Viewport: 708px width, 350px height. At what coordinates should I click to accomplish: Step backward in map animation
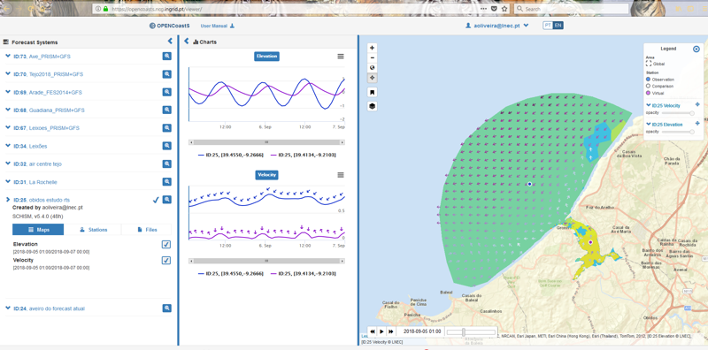pos(373,331)
